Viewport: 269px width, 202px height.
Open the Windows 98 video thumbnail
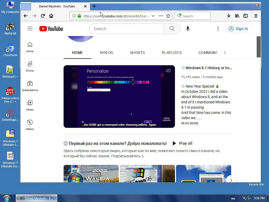pos(147,174)
